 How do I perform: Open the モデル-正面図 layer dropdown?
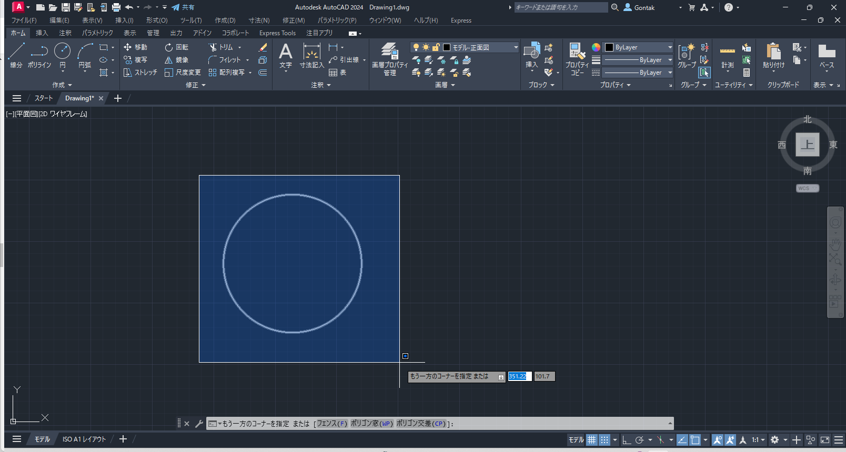click(x=516, y=47)
